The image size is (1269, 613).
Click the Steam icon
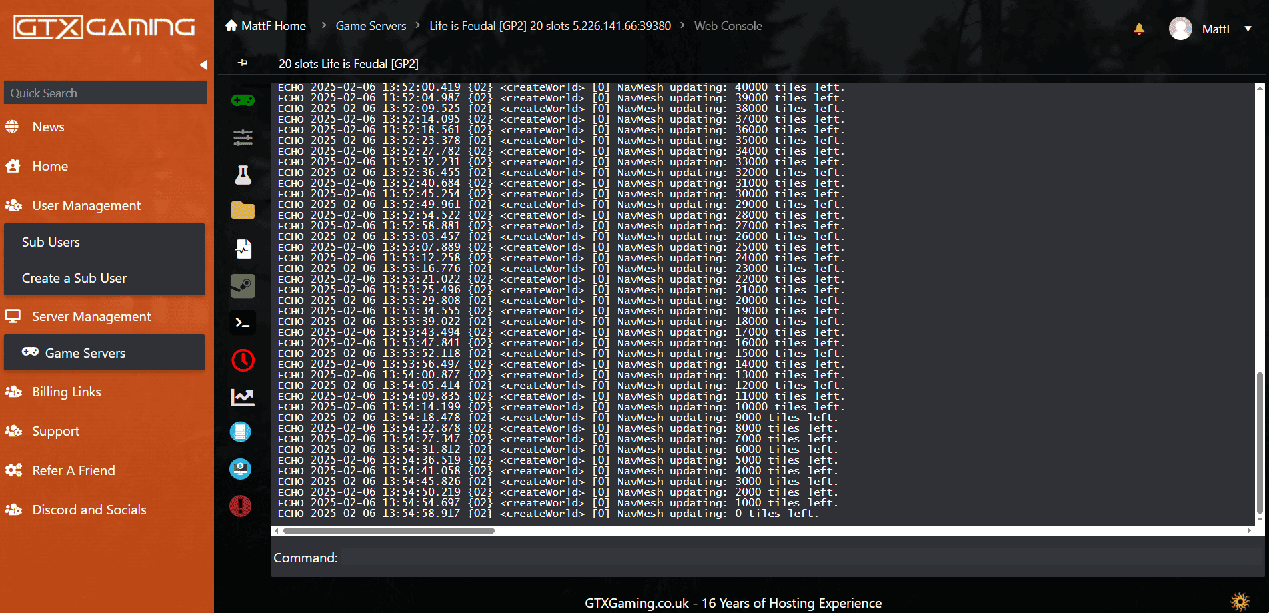point(243,286)
